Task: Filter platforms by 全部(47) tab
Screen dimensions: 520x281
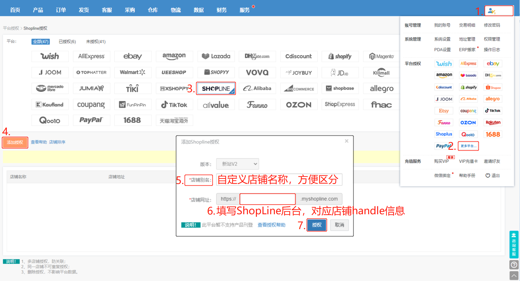Action: tap(41, 42)
